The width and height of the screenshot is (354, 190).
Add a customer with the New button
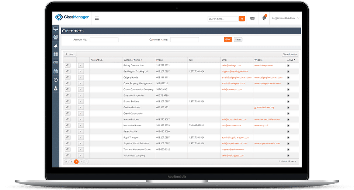click(70, 54)
